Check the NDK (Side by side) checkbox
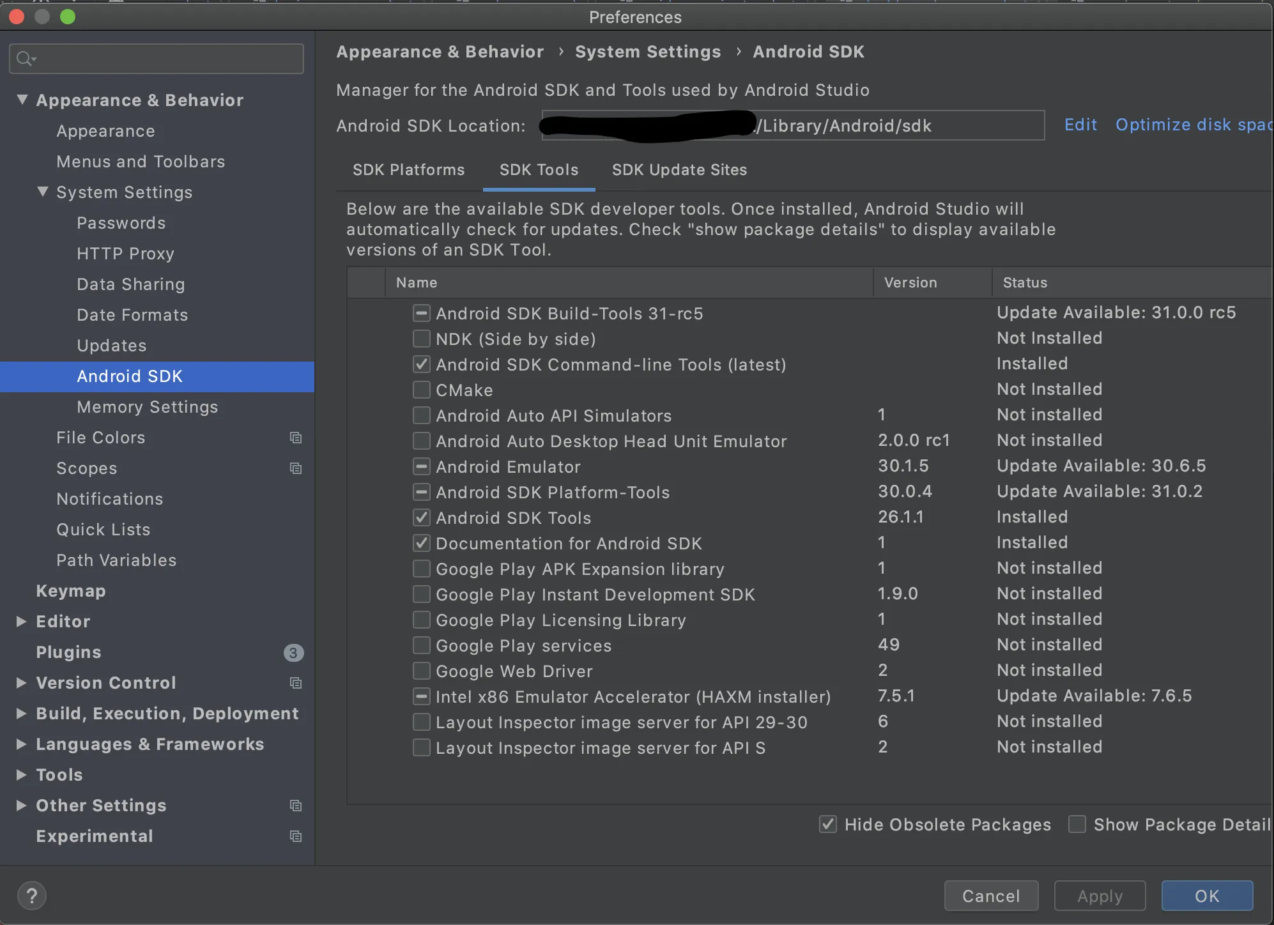Viewport: 1274px width, 925px height. coord(421,339)
